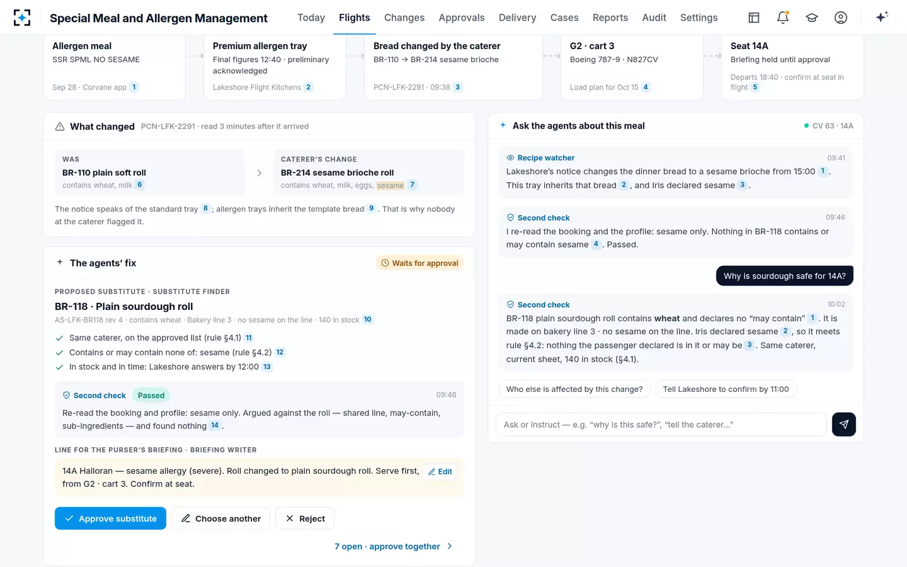This screenshot has width=907, height=567.
Task: Open user profile icon
Action: point(841,18)
